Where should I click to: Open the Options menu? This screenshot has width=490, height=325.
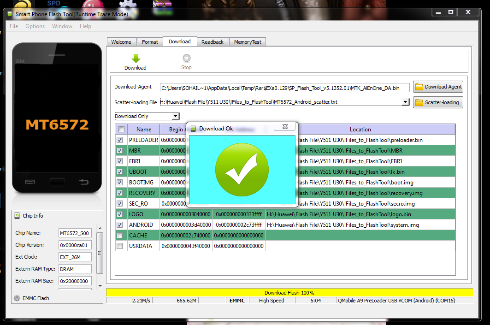(35, 26)
